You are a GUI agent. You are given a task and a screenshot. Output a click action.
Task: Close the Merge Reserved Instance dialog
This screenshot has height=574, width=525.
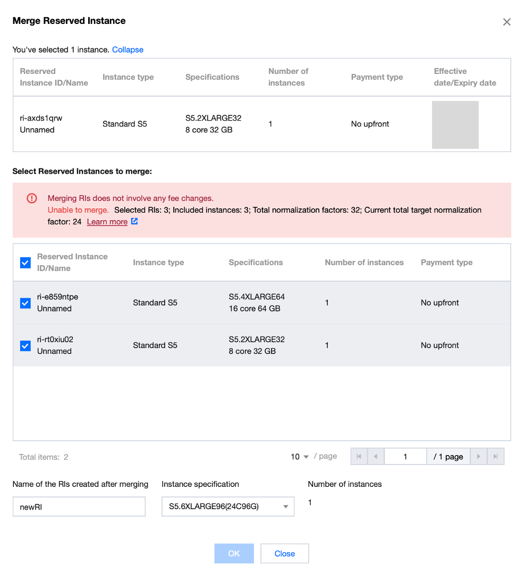[x=507, y=22]
